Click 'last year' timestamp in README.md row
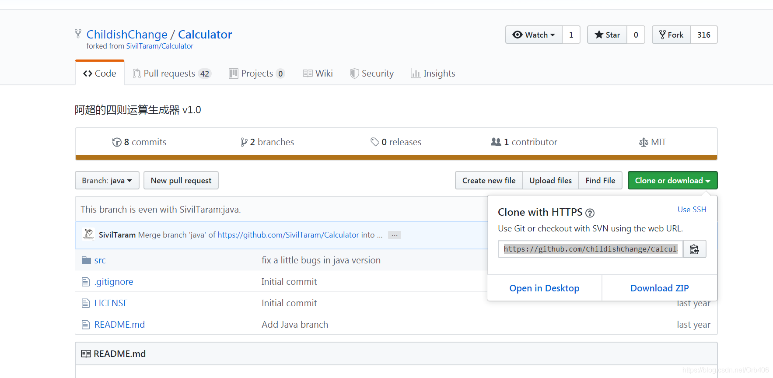Screen dimensions: 773x378 [x=693, y=325]
